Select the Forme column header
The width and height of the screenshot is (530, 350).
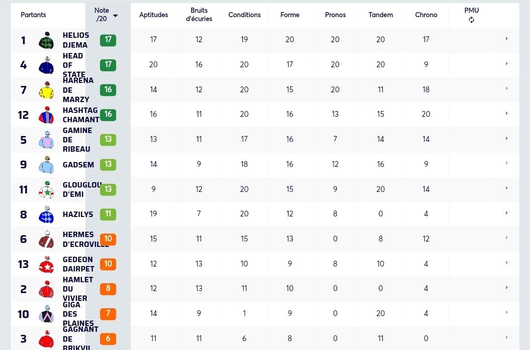click(x=290, y=15)
